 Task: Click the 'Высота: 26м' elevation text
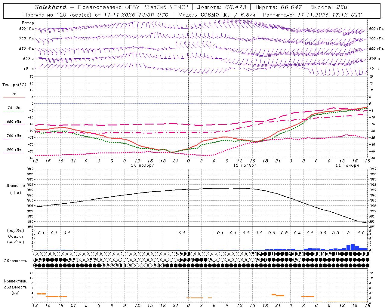coord(329,7)
